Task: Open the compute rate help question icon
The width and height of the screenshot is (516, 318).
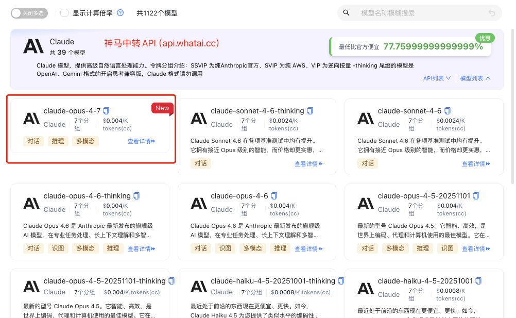Action: click(x=121, y=13)
